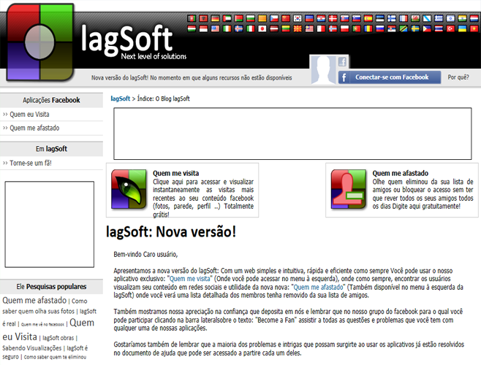Open 'Quem eu Visita' in sidebar menu
This screenshot has height=365, width=481.
click(x=29, y=115)
